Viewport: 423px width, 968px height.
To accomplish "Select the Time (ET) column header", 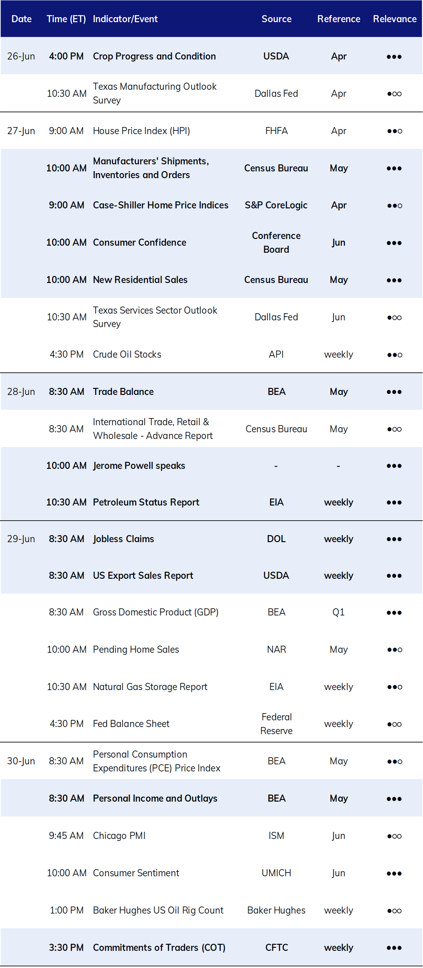I will [66, 19].
